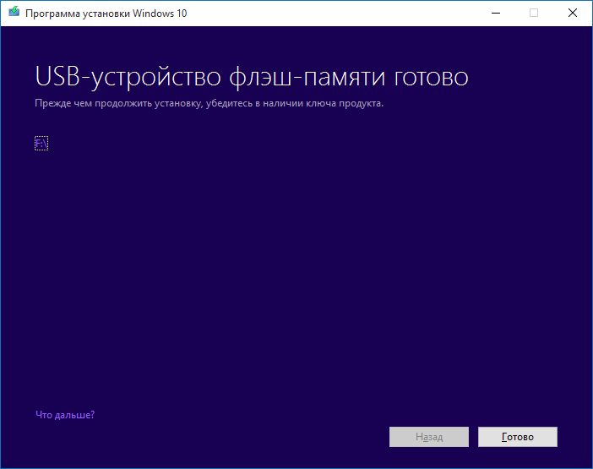This screenshot has width=593, height=469.
Task: Click the title "Программа установки Windows 10"
Action: 106,14
